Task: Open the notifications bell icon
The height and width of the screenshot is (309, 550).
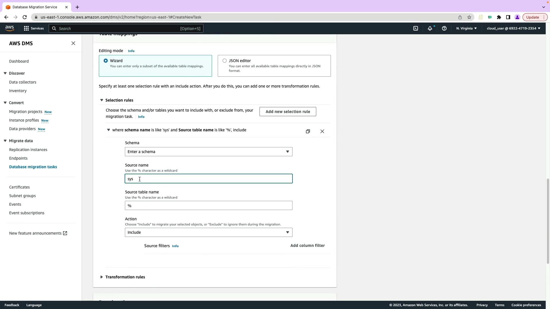Action: pos(430,28)
